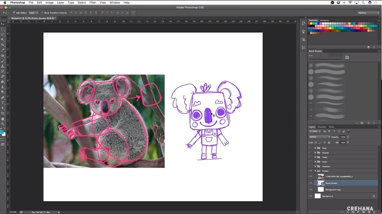Activate the Hand tool

pyautogui.click(x=3, y=119)
